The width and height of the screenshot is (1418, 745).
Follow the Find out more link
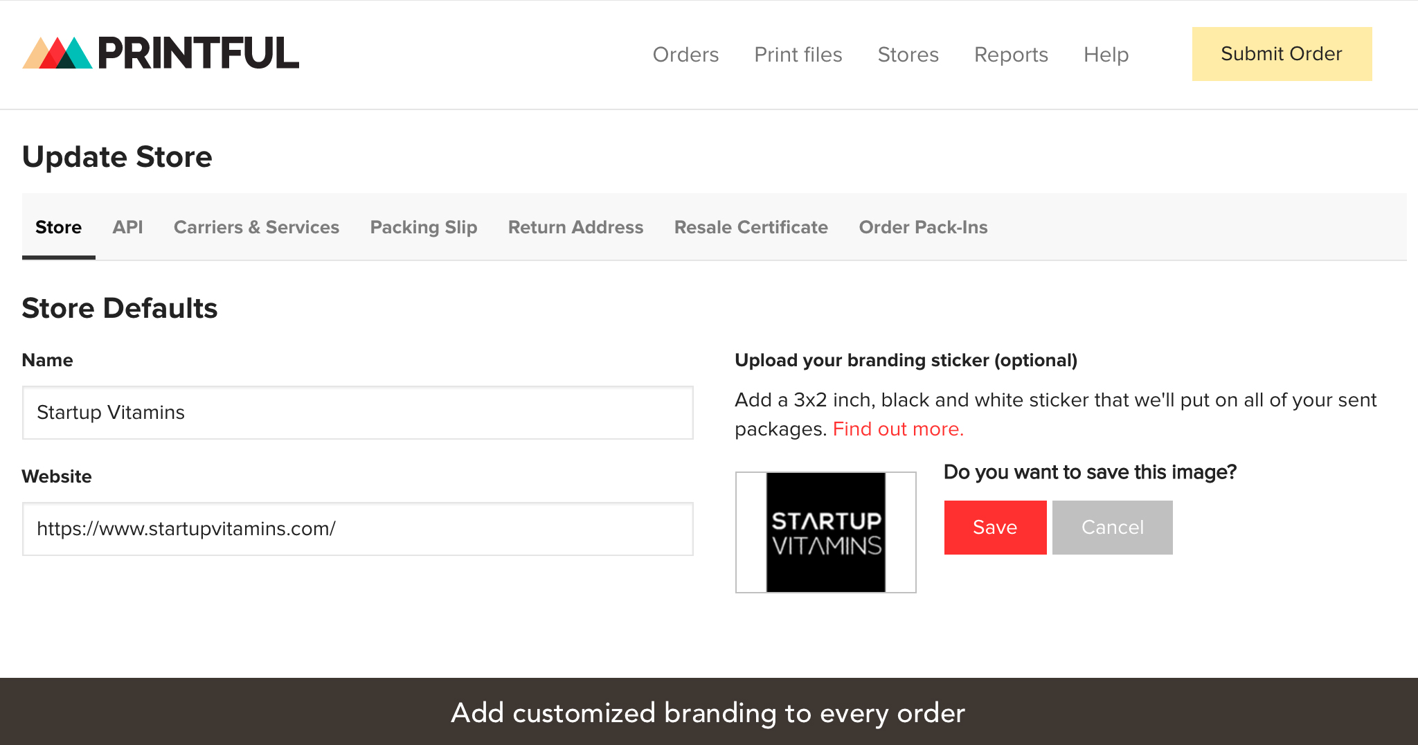tap(898, 429)
